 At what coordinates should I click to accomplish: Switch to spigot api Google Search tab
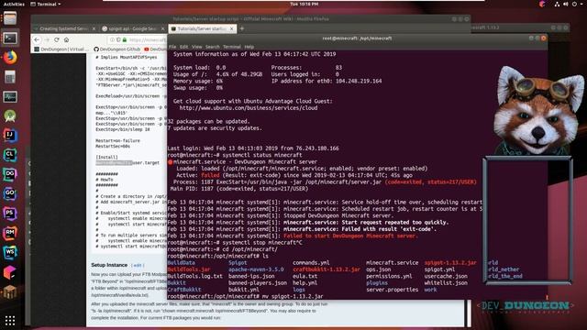[x=133, y=28]
